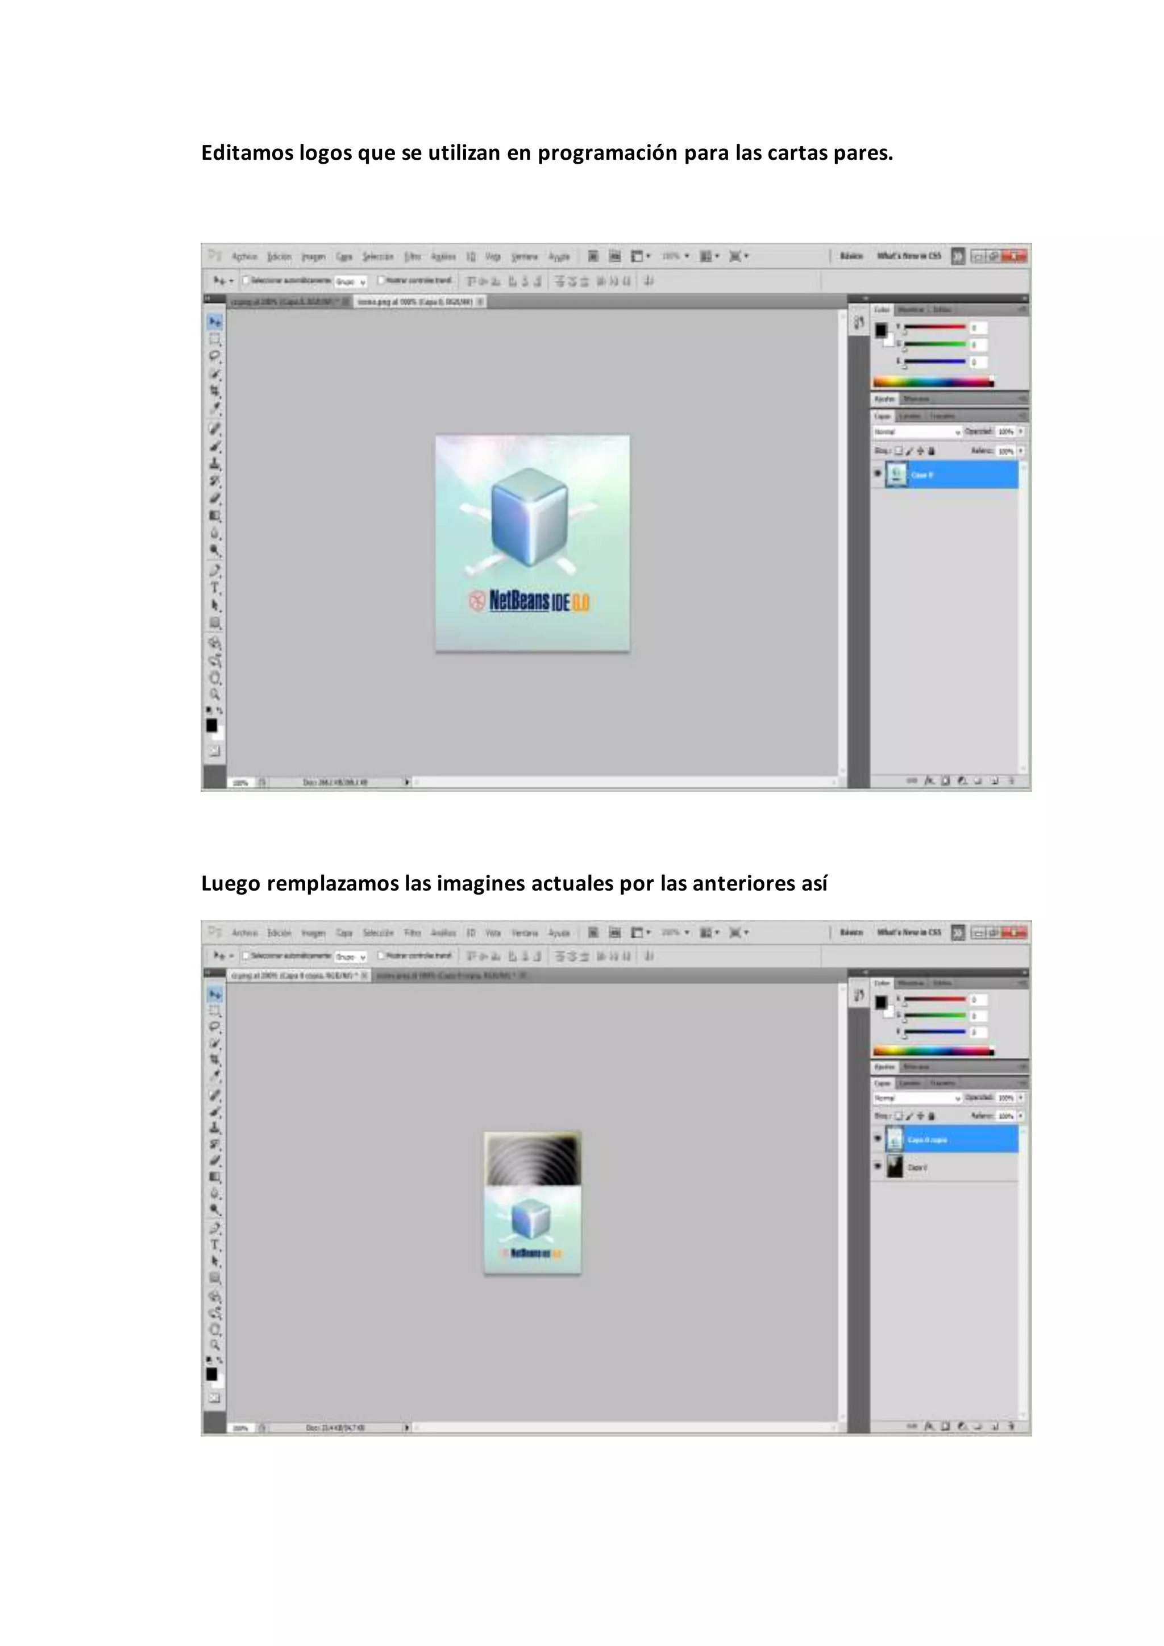The width and height of the screenshot is (1164, 1646).
Task: Pick Path Selection tool in the second screenshot
Action: tap(214, 1261)
